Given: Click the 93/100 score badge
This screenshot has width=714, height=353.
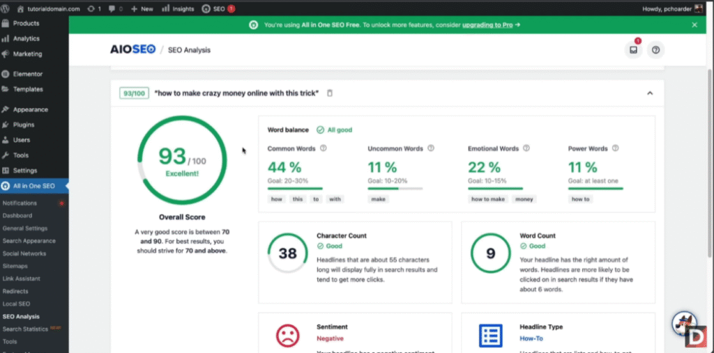Looking at the screenshot, I should pyautogui.click(x=134, y=93).
